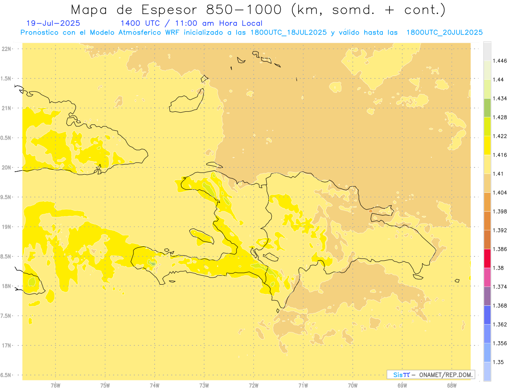
Task: Click the green 1.428–1.434 colorbar swatch
Action: click(487, 108)
